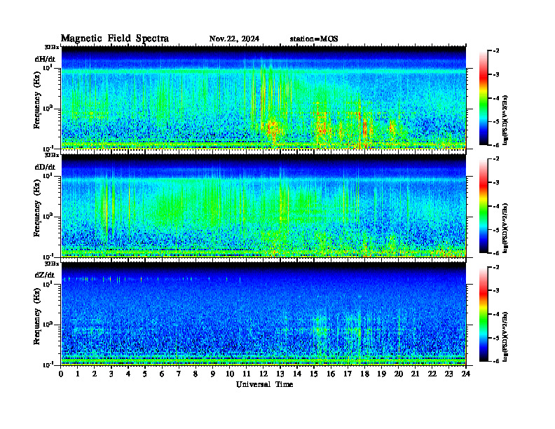This screenshot has height=429, width=555.
Task: Click the color bar of the dD/dt panel
Action: coord(483,206)
